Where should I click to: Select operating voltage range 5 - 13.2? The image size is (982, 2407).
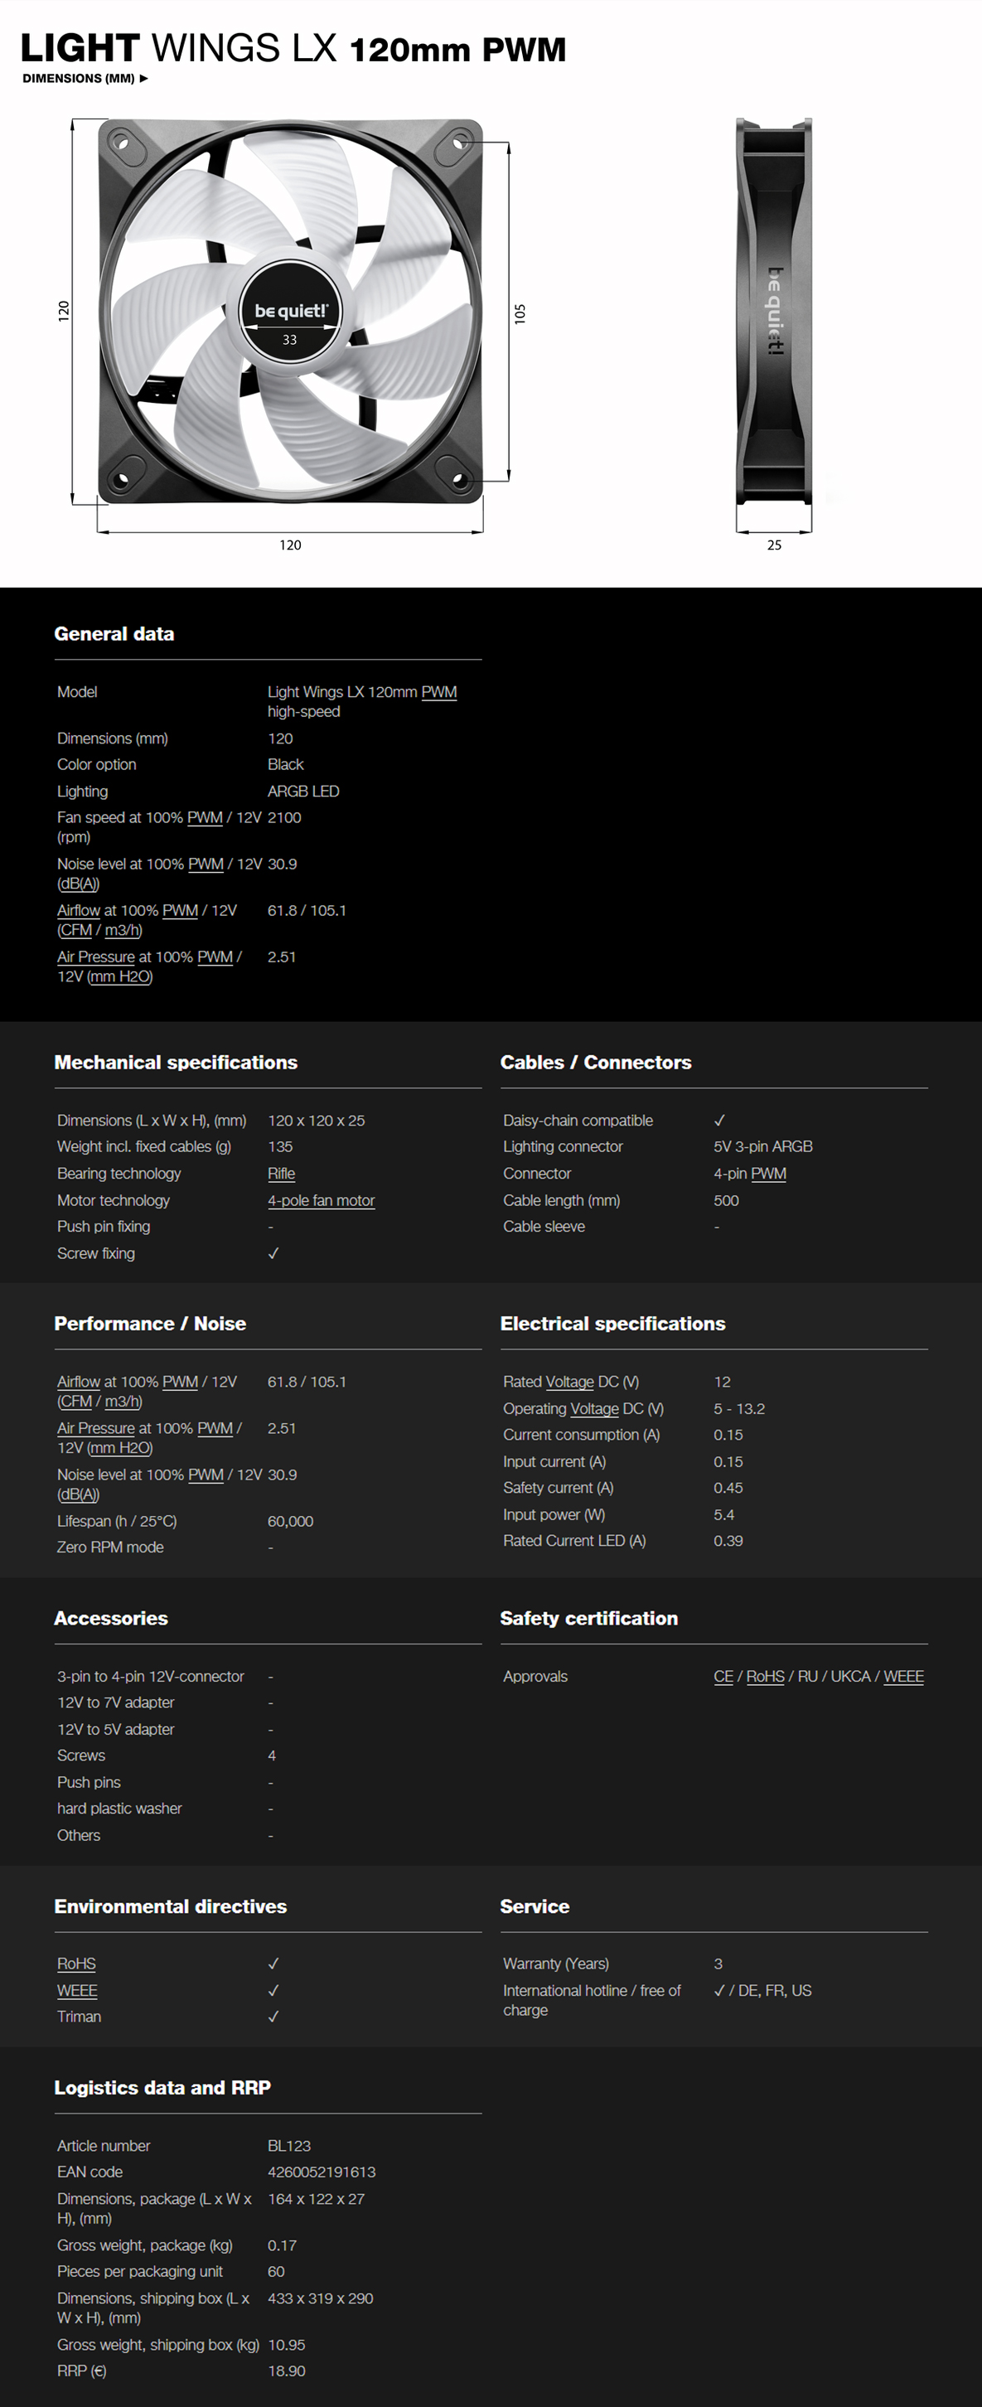[x=739, y=1409]
